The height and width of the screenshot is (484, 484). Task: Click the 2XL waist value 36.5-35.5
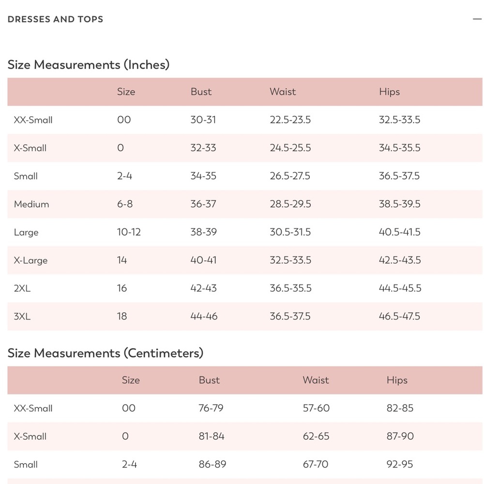pyautogui.click(x=290, y=288)
